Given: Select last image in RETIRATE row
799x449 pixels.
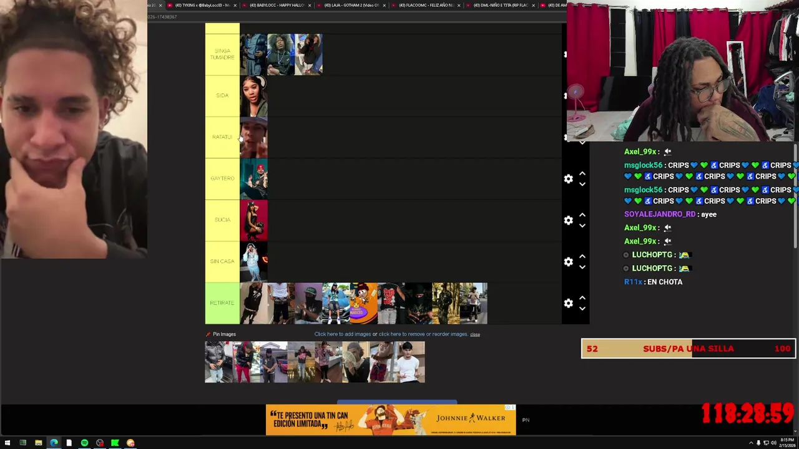Looking at the screenshot, I should point(473,303).
